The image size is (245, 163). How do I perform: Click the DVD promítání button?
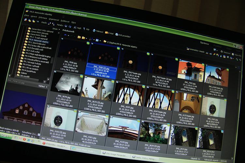point(123,35)
